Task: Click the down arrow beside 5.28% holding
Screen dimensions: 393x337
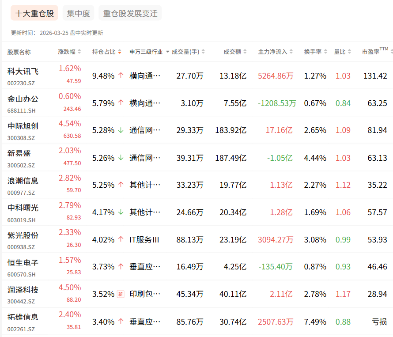Action: point(121,130)
